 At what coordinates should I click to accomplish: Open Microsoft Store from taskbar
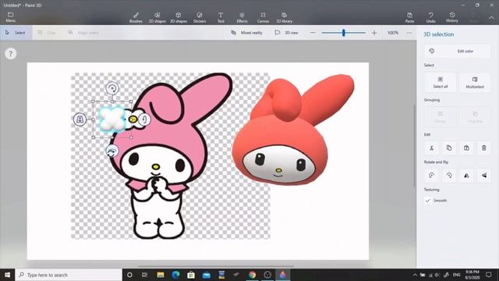[191, 275]
